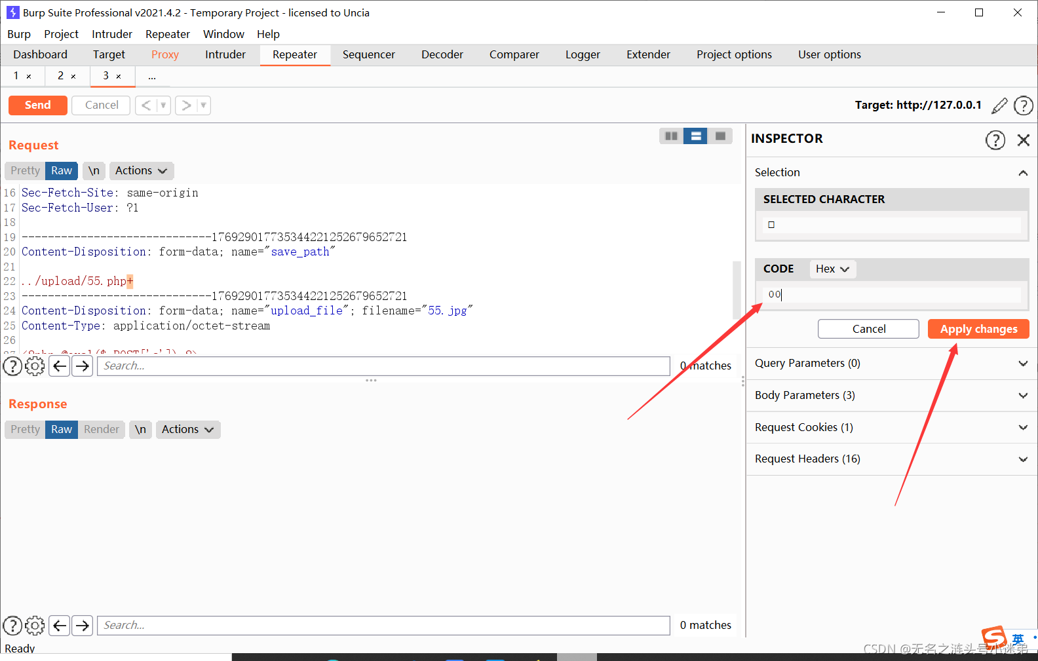The width and height of the screenshot is (1038, 661).
Task: Select Pretty view in Response panel
Action: coord(25,429)
